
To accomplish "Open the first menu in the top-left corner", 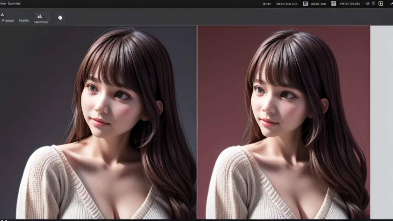I will [x=2, y=4].
